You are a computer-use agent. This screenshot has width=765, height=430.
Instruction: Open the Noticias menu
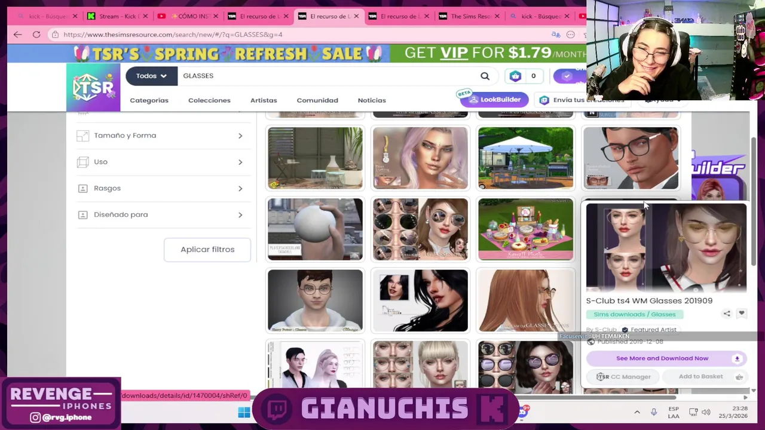coord(372,100)
